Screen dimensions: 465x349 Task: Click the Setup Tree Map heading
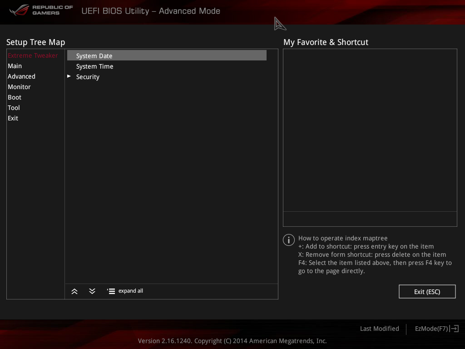[x=35, y=42]
